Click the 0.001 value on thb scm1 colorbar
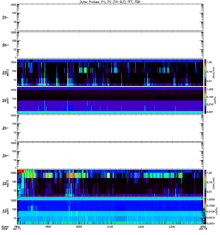 click(210, 112)
